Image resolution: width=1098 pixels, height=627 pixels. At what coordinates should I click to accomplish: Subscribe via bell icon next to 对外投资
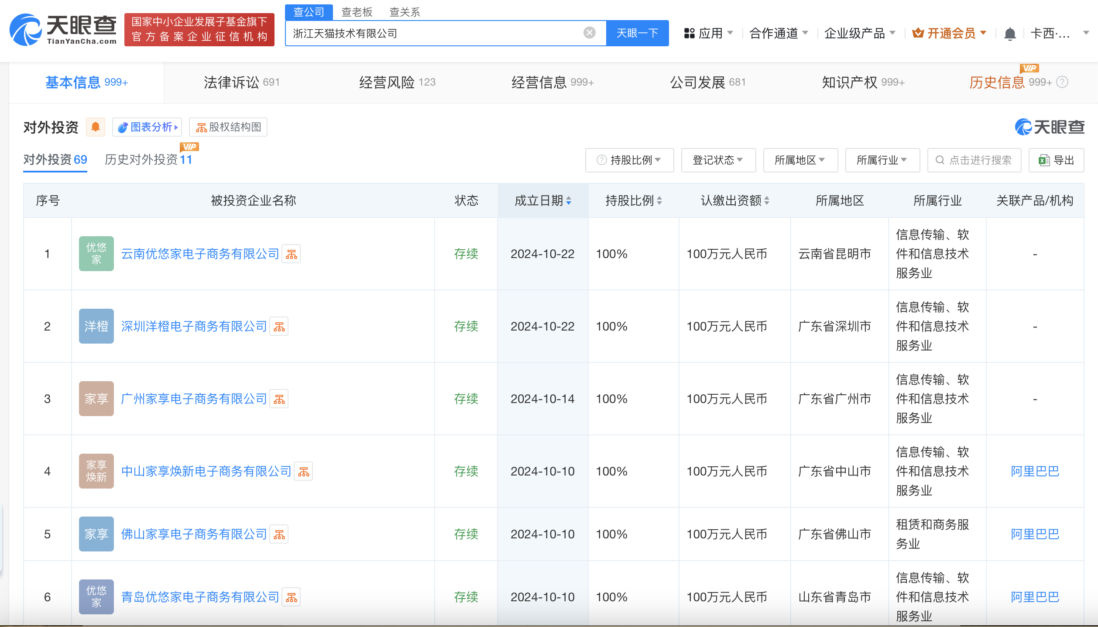click(96, 127)
